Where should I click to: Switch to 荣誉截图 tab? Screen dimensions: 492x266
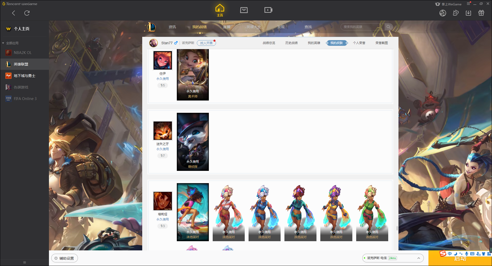click(382, 43)
